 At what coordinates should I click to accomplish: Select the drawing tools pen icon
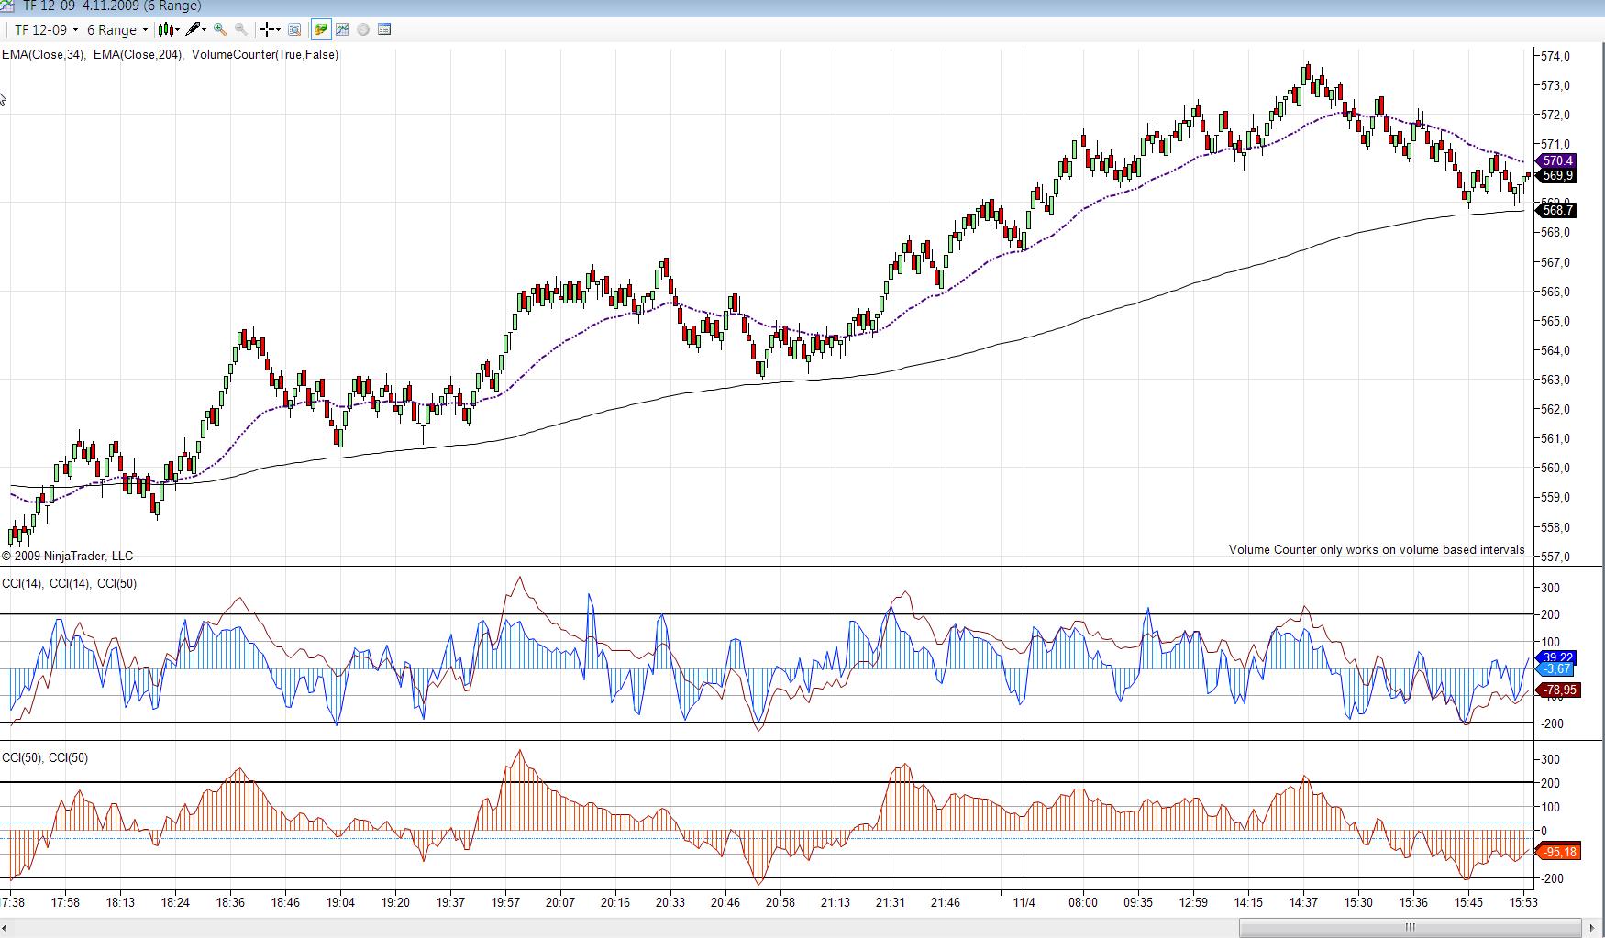click(194, 29)
